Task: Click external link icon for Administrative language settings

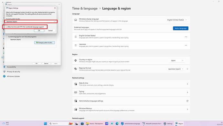Action: (187, 101)
